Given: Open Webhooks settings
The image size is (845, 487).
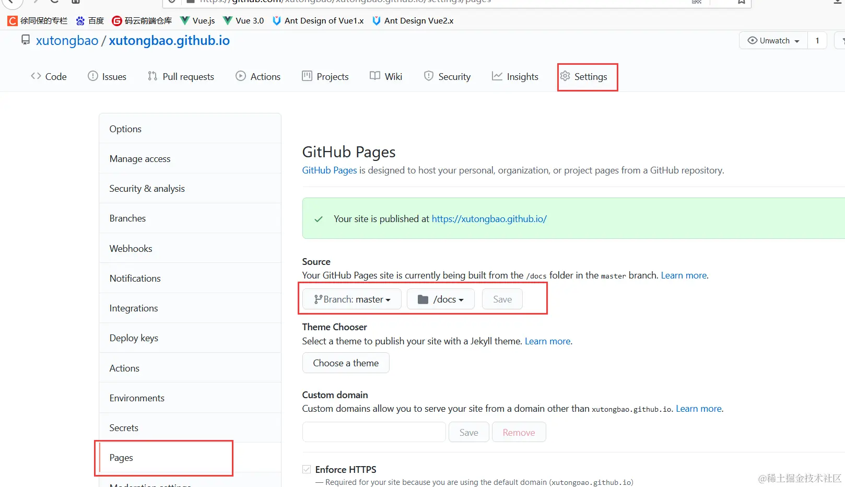Looking at the screenshot, I should (190, 248).
